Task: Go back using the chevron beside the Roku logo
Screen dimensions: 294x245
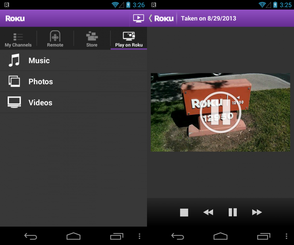Action: coord(151,18)
